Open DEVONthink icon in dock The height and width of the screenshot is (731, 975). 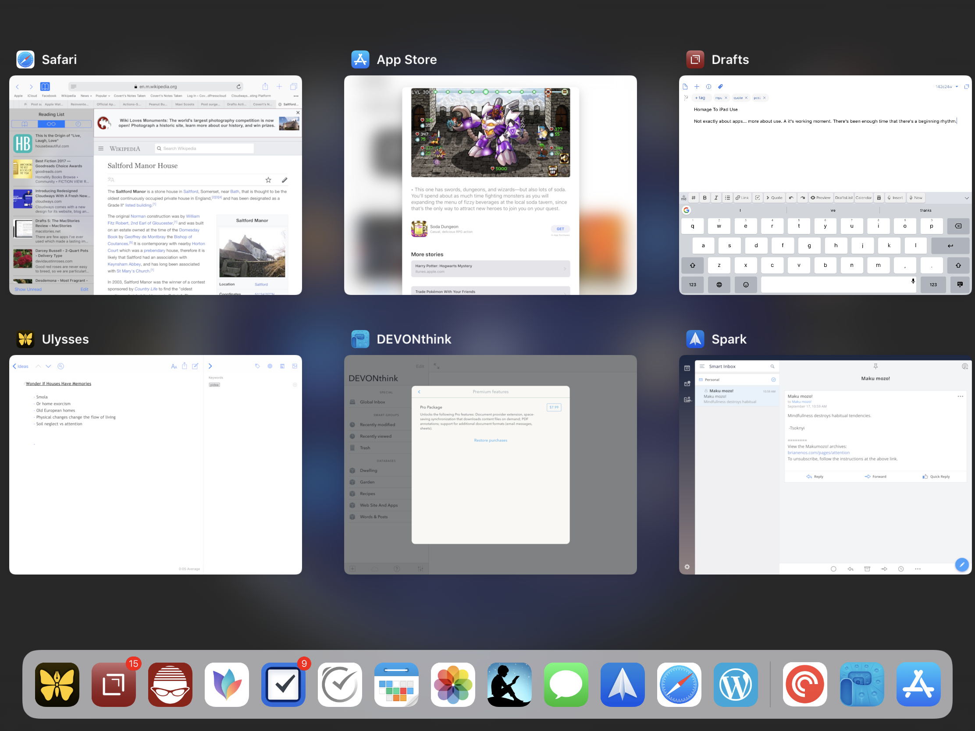click(x=861, y=684)
